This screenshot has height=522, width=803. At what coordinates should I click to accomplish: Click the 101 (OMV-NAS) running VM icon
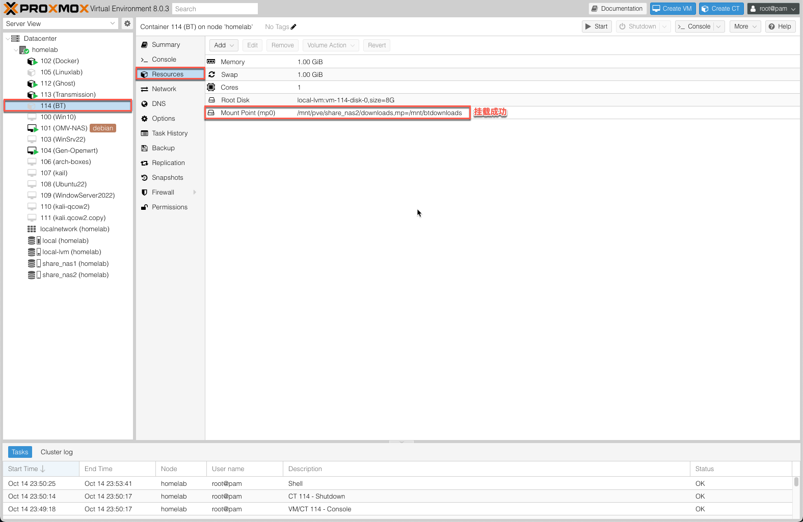(x=33, y=128)
